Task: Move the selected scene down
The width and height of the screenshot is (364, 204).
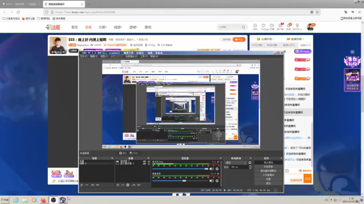Action: pos(98,185)
